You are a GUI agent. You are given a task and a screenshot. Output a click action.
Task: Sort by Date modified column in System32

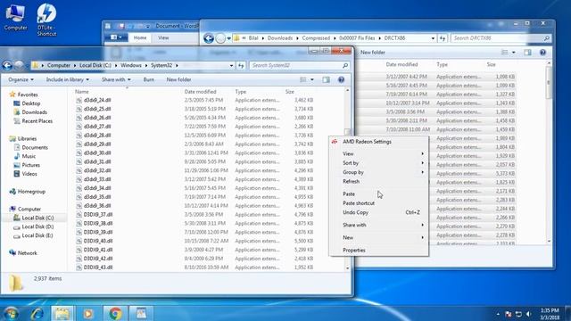pyautogui.click(x=200, y=92)
